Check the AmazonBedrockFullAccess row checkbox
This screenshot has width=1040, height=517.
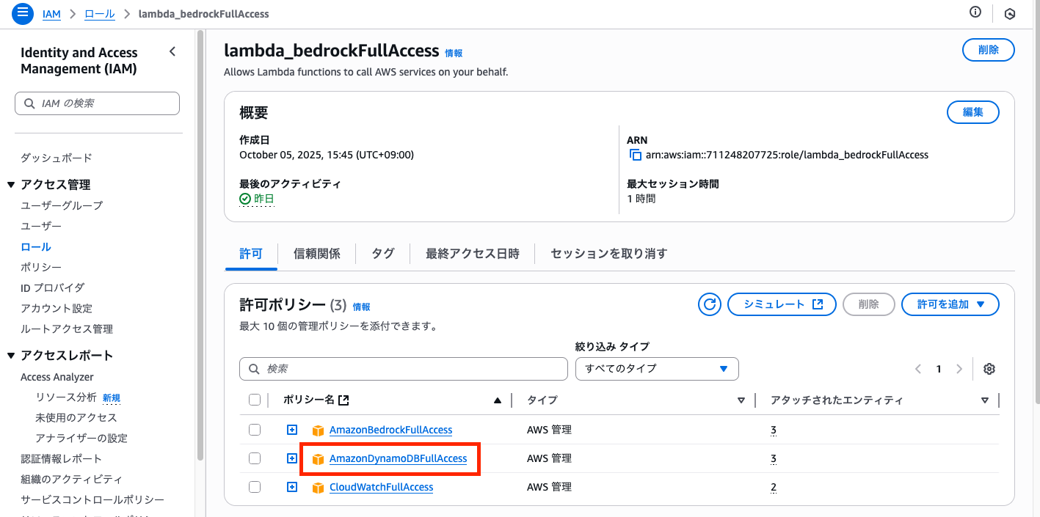click(255, 430)
